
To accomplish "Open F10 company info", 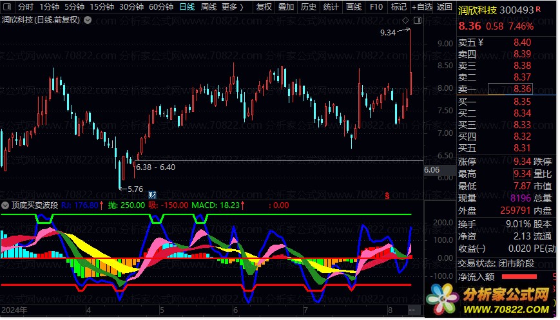I will pos(376,7).
